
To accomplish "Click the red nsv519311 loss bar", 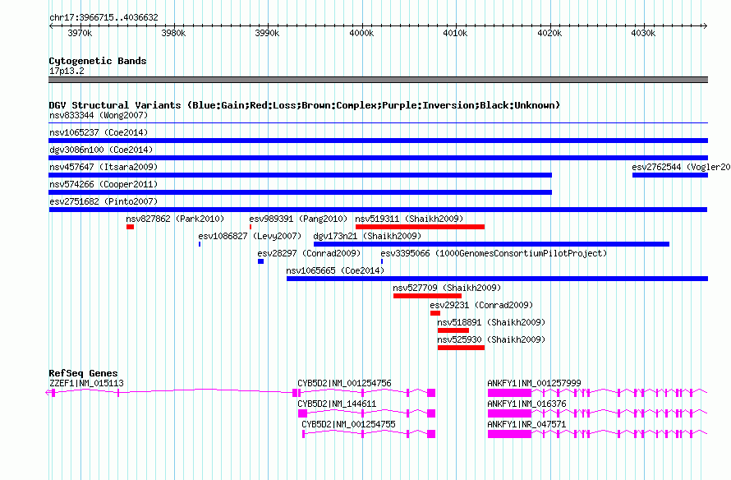I will [420, 227].
